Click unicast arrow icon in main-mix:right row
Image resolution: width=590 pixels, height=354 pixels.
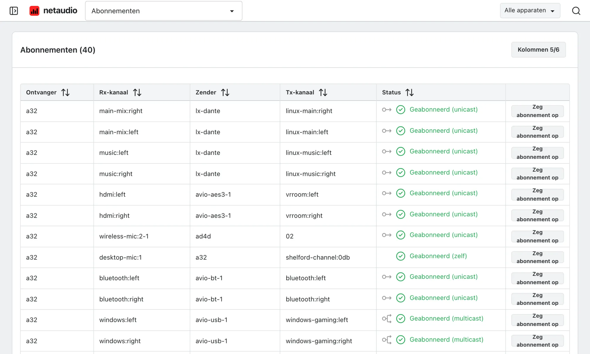(387, 110)
